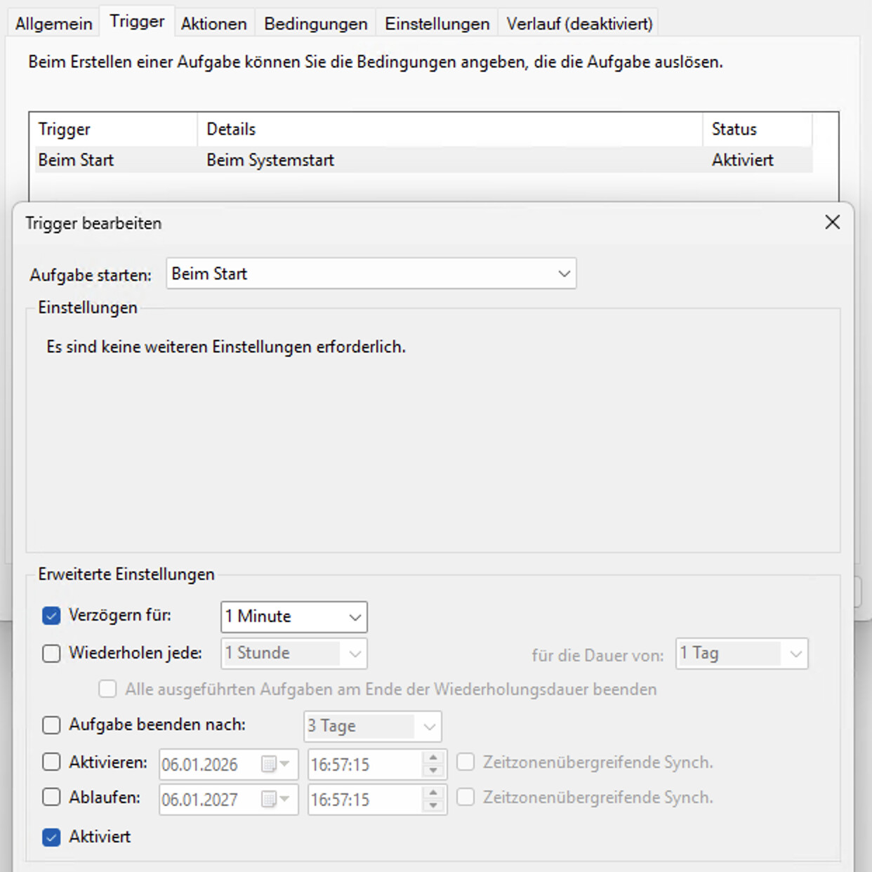Enable the Aktivieren start date checkbox

click(51, 762)
